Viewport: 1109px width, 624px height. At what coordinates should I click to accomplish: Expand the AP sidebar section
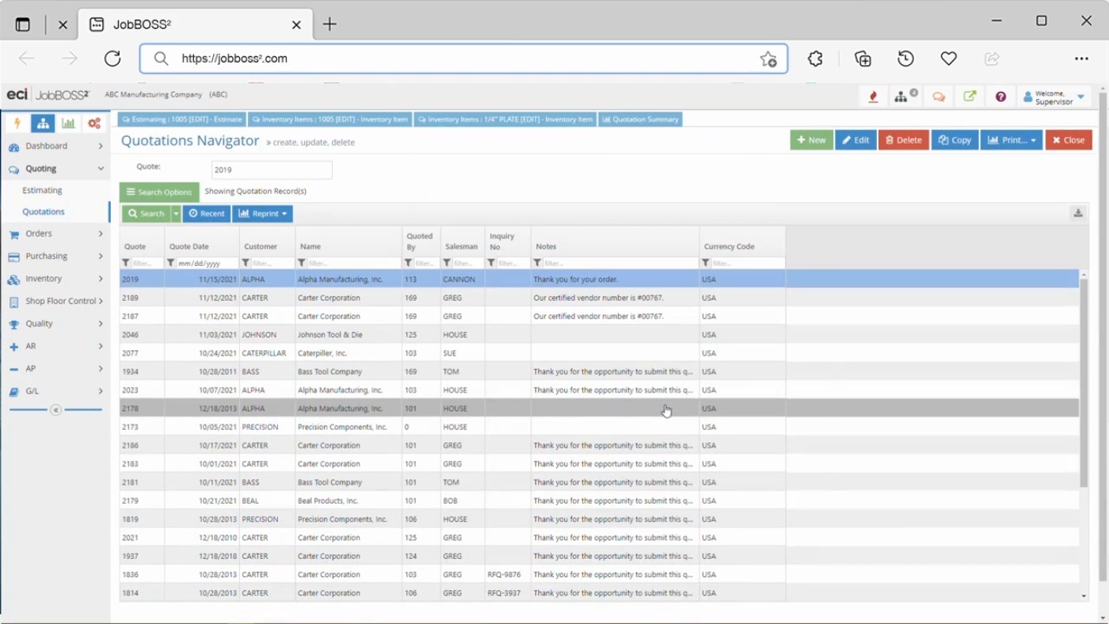coord(101,368)
